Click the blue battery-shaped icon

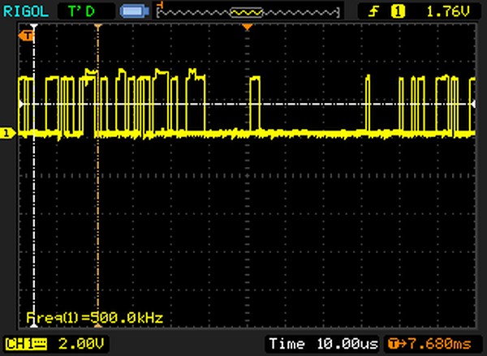point(132,11)
